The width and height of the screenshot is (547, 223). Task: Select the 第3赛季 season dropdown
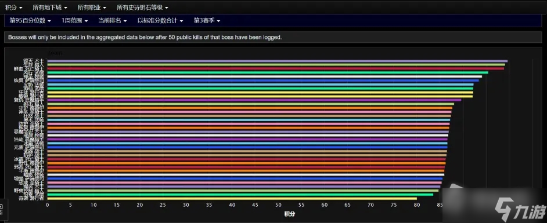pyautogui.click(x=207, y=20)
